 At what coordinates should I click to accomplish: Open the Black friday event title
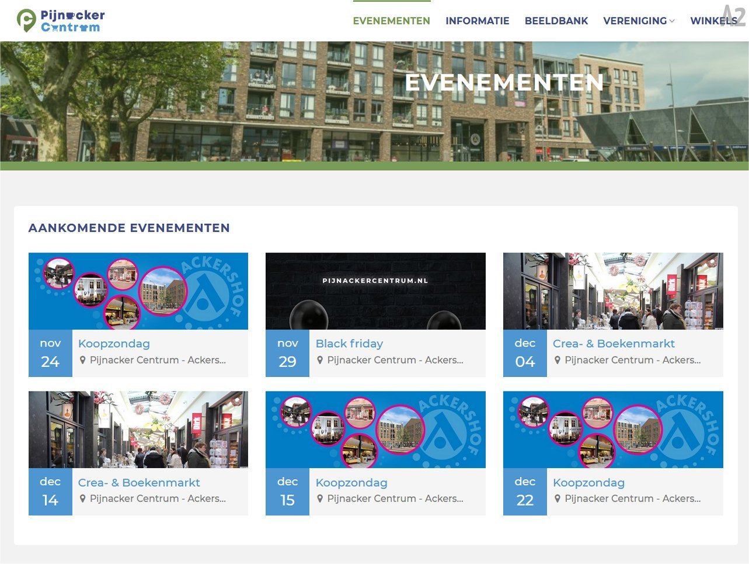click(x=349, y=344)
